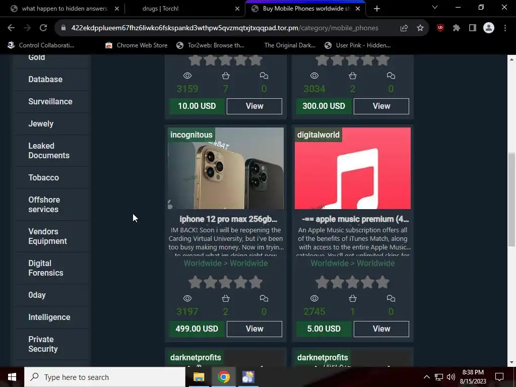Viewport: 516px width, 387px height.
Task: Click the eye icon above 3159 views
Action: [x=187, y=76]
